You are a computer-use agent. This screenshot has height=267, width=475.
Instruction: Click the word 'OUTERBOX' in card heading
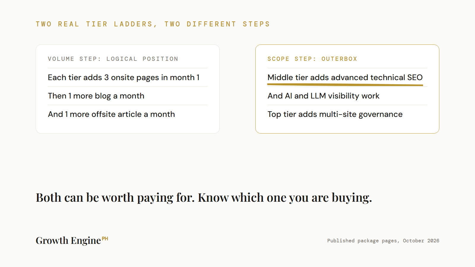[339, 59]
